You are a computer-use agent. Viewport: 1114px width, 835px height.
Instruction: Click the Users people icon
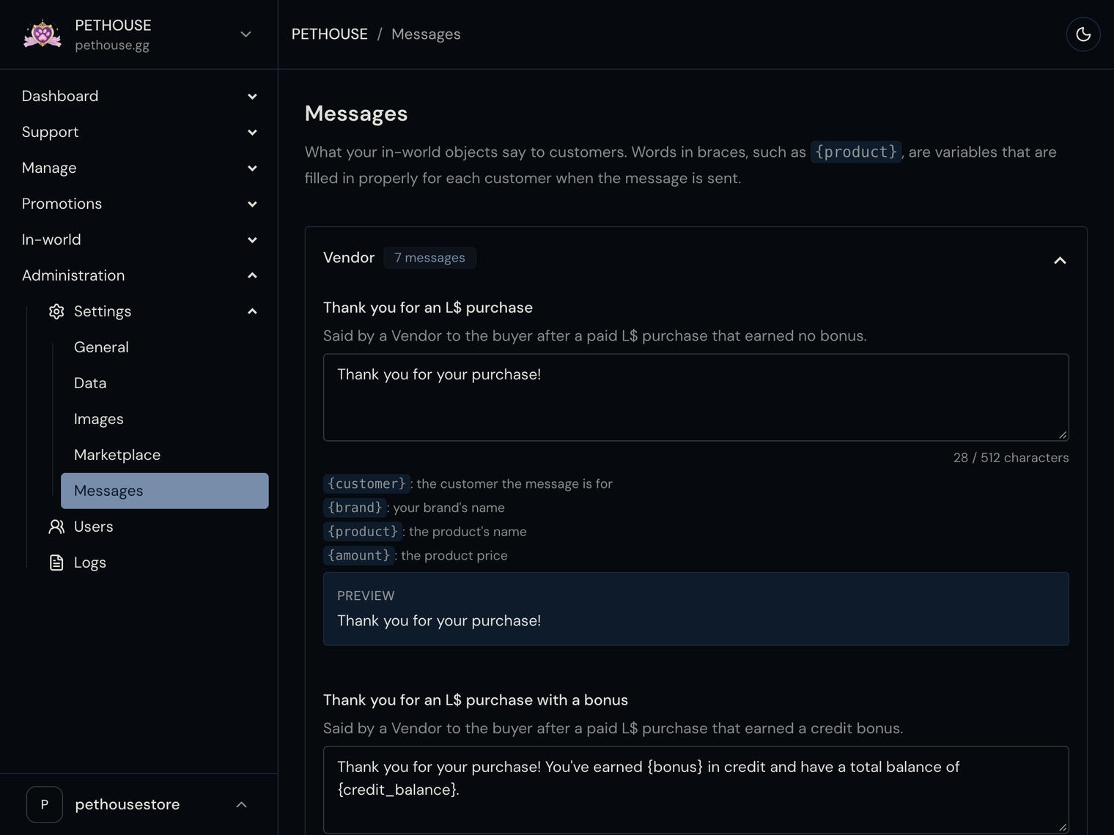tap(56, 527)
